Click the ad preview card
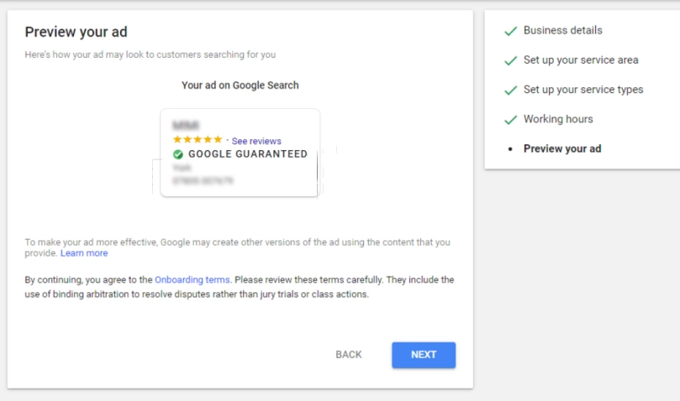Image resolution: width=680 pixels, height=401 pixels. (240, 153)
